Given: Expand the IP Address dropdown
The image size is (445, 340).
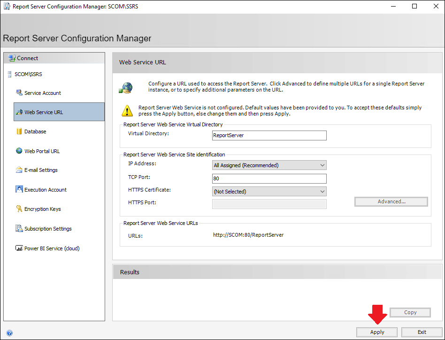Looking at the screenshot, I should (x=269, y=165).
